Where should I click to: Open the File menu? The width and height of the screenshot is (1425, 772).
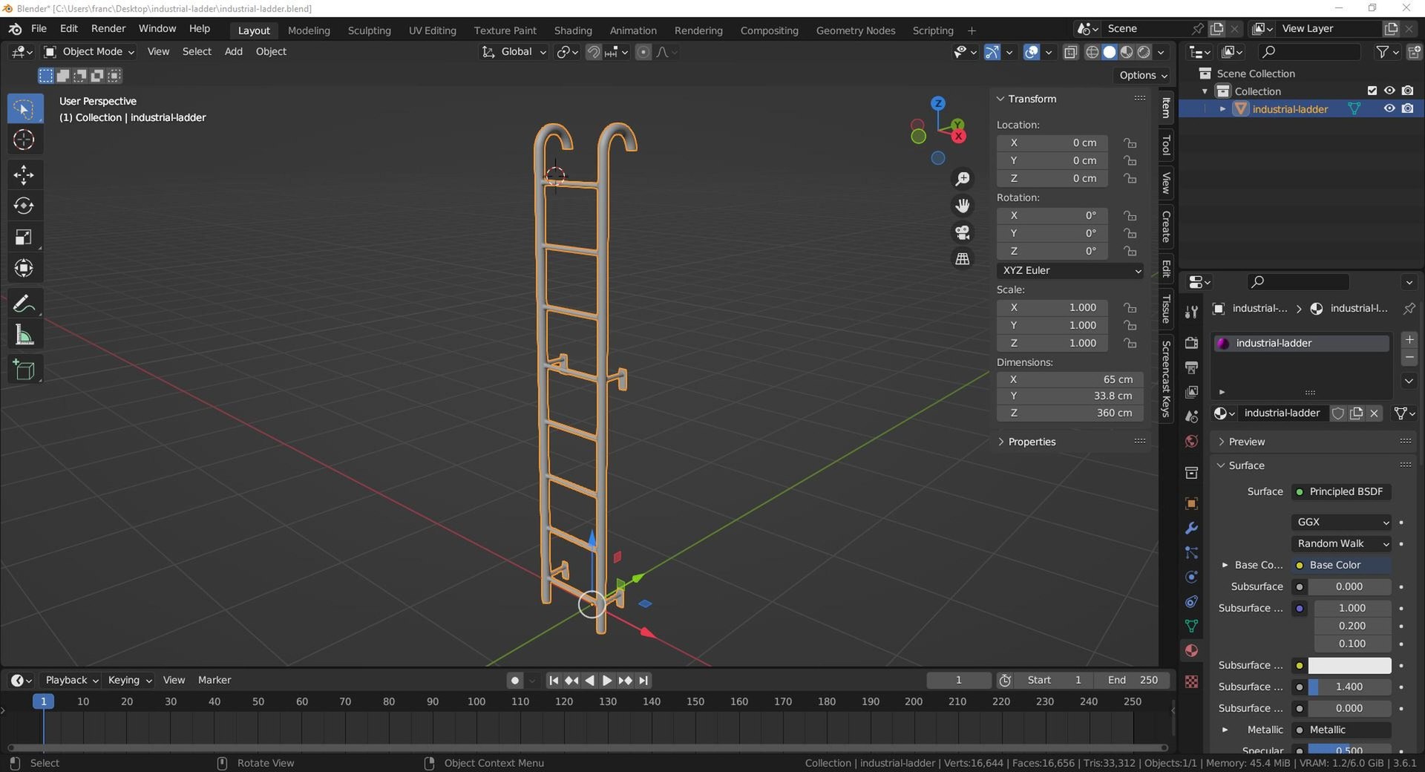pos(39,28)
